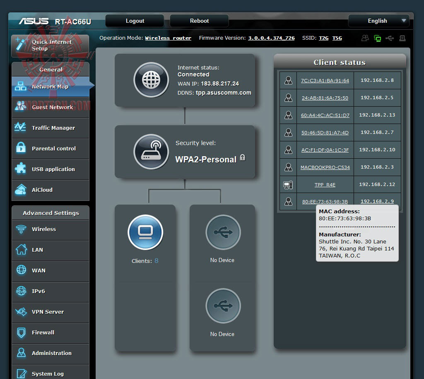This screenshot has height=379, width=424.
Task: Click the user icon for 24:AB:81:6A:75:50
Action: pos(288,98)
